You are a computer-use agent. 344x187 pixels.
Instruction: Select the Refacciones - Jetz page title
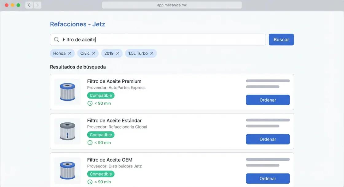point(78,24)
